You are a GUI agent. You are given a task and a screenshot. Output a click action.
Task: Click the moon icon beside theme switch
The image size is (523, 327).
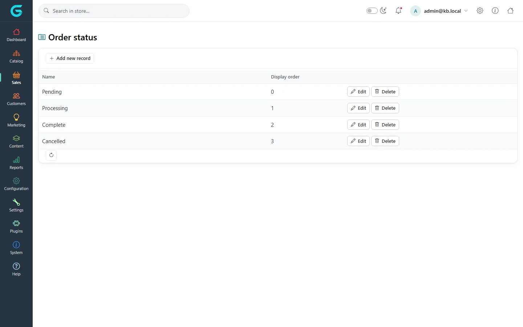click(x=384, y=11)
